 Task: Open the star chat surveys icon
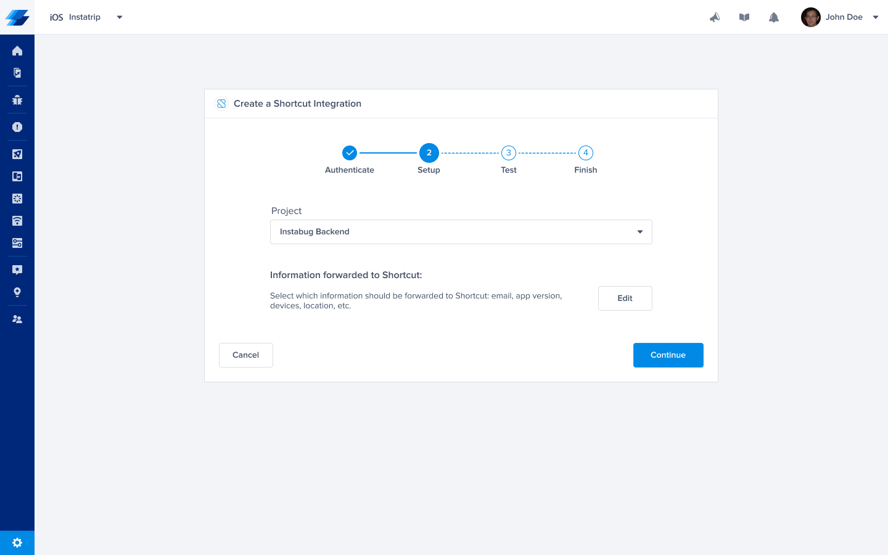[17, 269]
